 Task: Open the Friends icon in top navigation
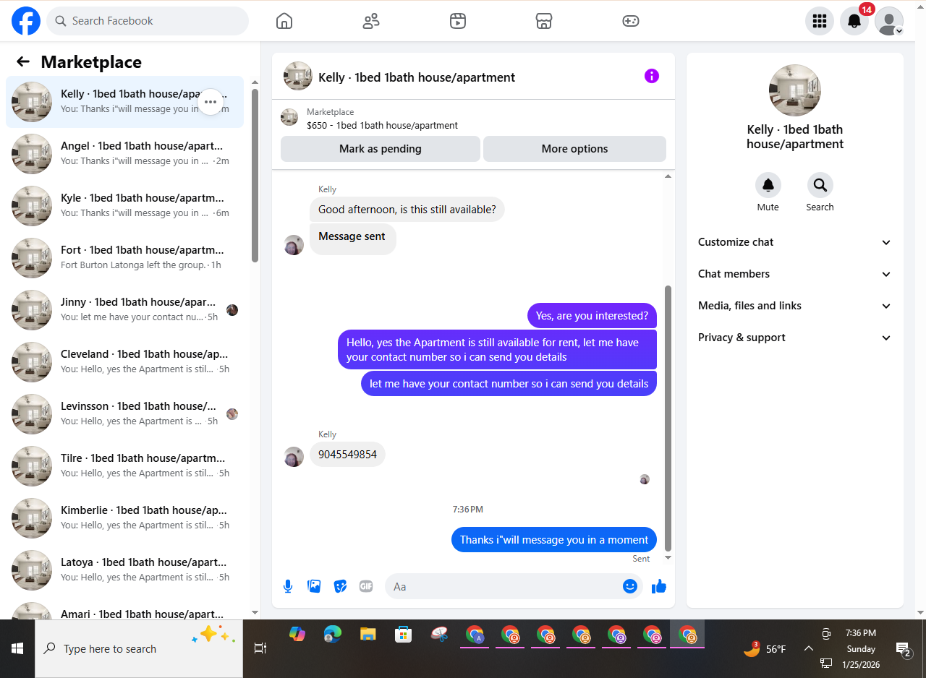click(371, 21)
